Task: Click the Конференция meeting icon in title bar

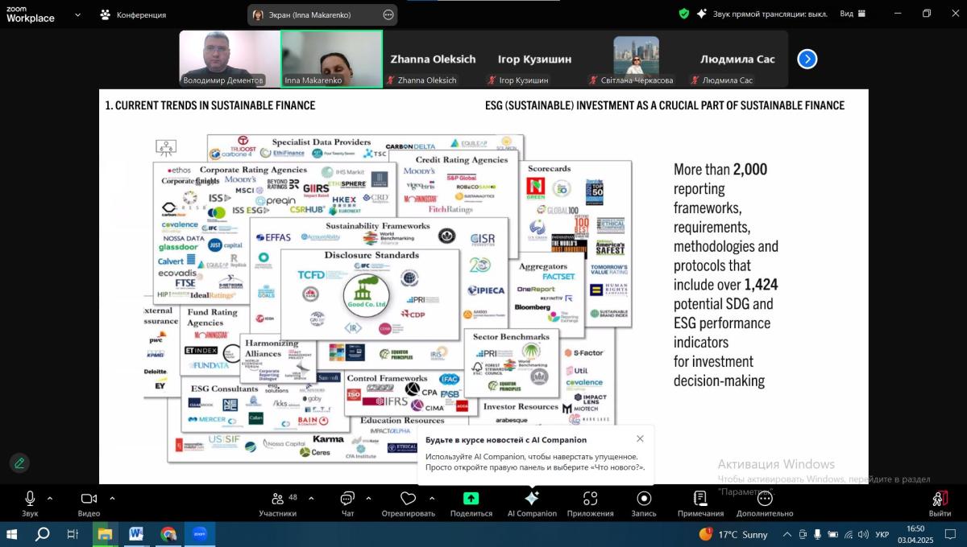Action: point(106,14)
